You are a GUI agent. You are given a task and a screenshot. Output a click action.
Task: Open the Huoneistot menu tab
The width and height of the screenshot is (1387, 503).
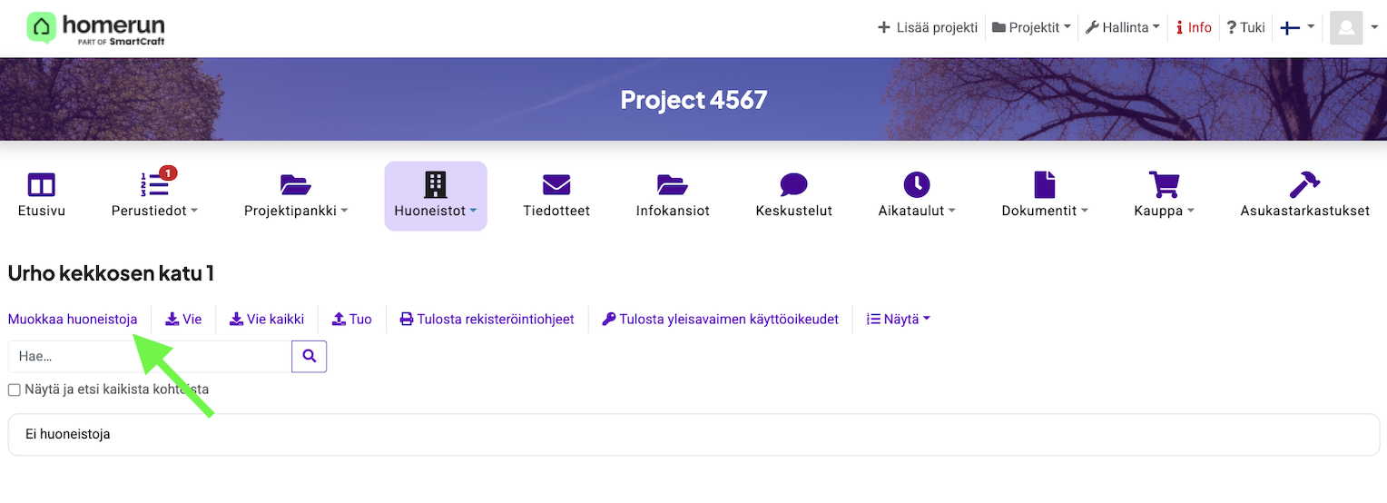point(436,196)
